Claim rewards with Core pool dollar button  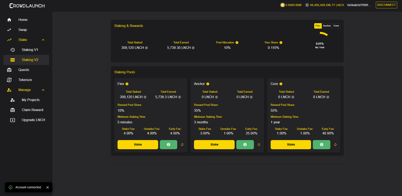[322, 145]
